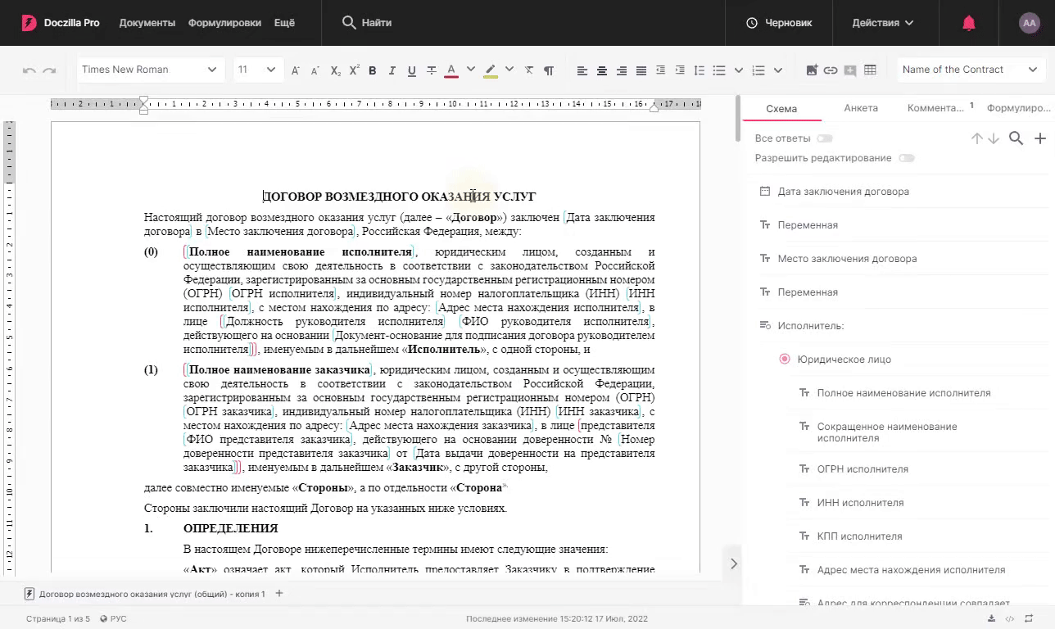Switch to the 'Формулиро...' tab
This screenshot has height=629, width=1055.
pyautogui.click(x=1019, y=108)
